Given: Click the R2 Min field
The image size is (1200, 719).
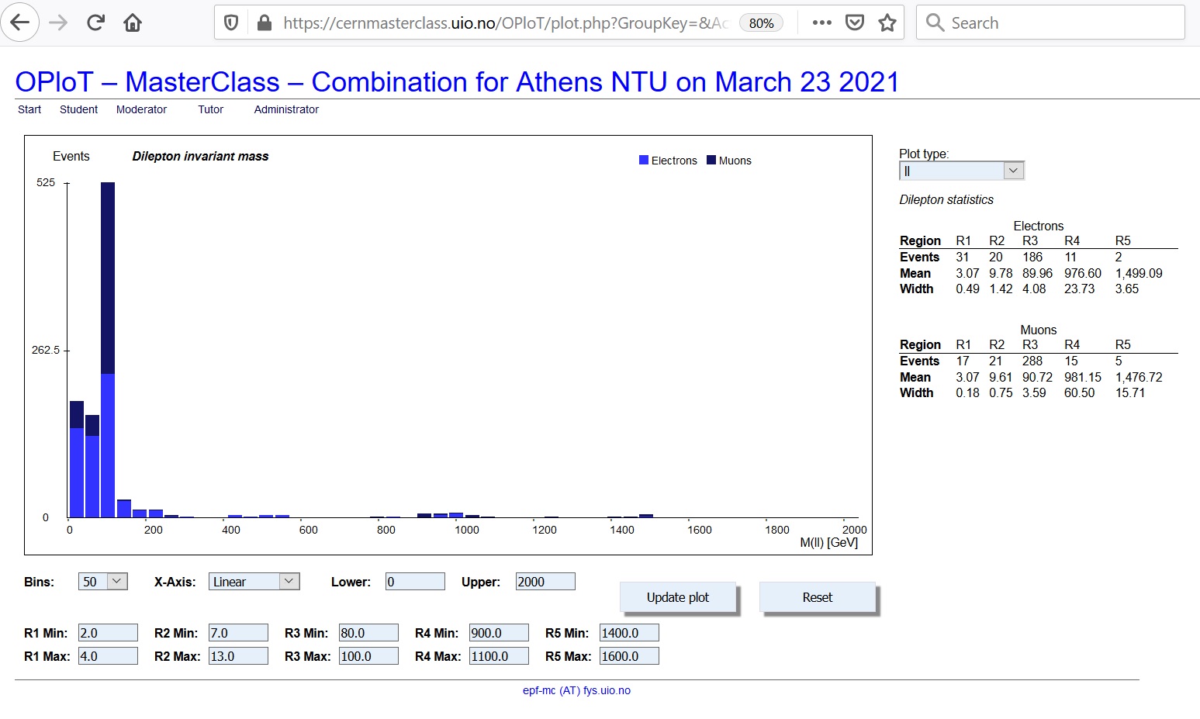Looking at the screenshot, I should click(238, 633).
